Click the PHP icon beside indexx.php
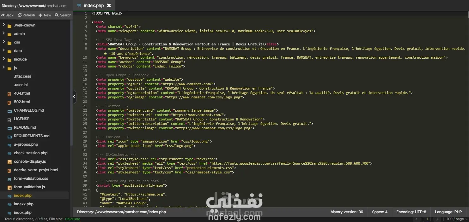This screenshot has width=469, height=222. point(9,204)
